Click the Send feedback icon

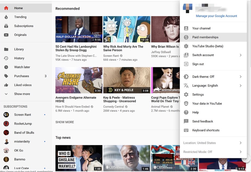coord(186,121)
